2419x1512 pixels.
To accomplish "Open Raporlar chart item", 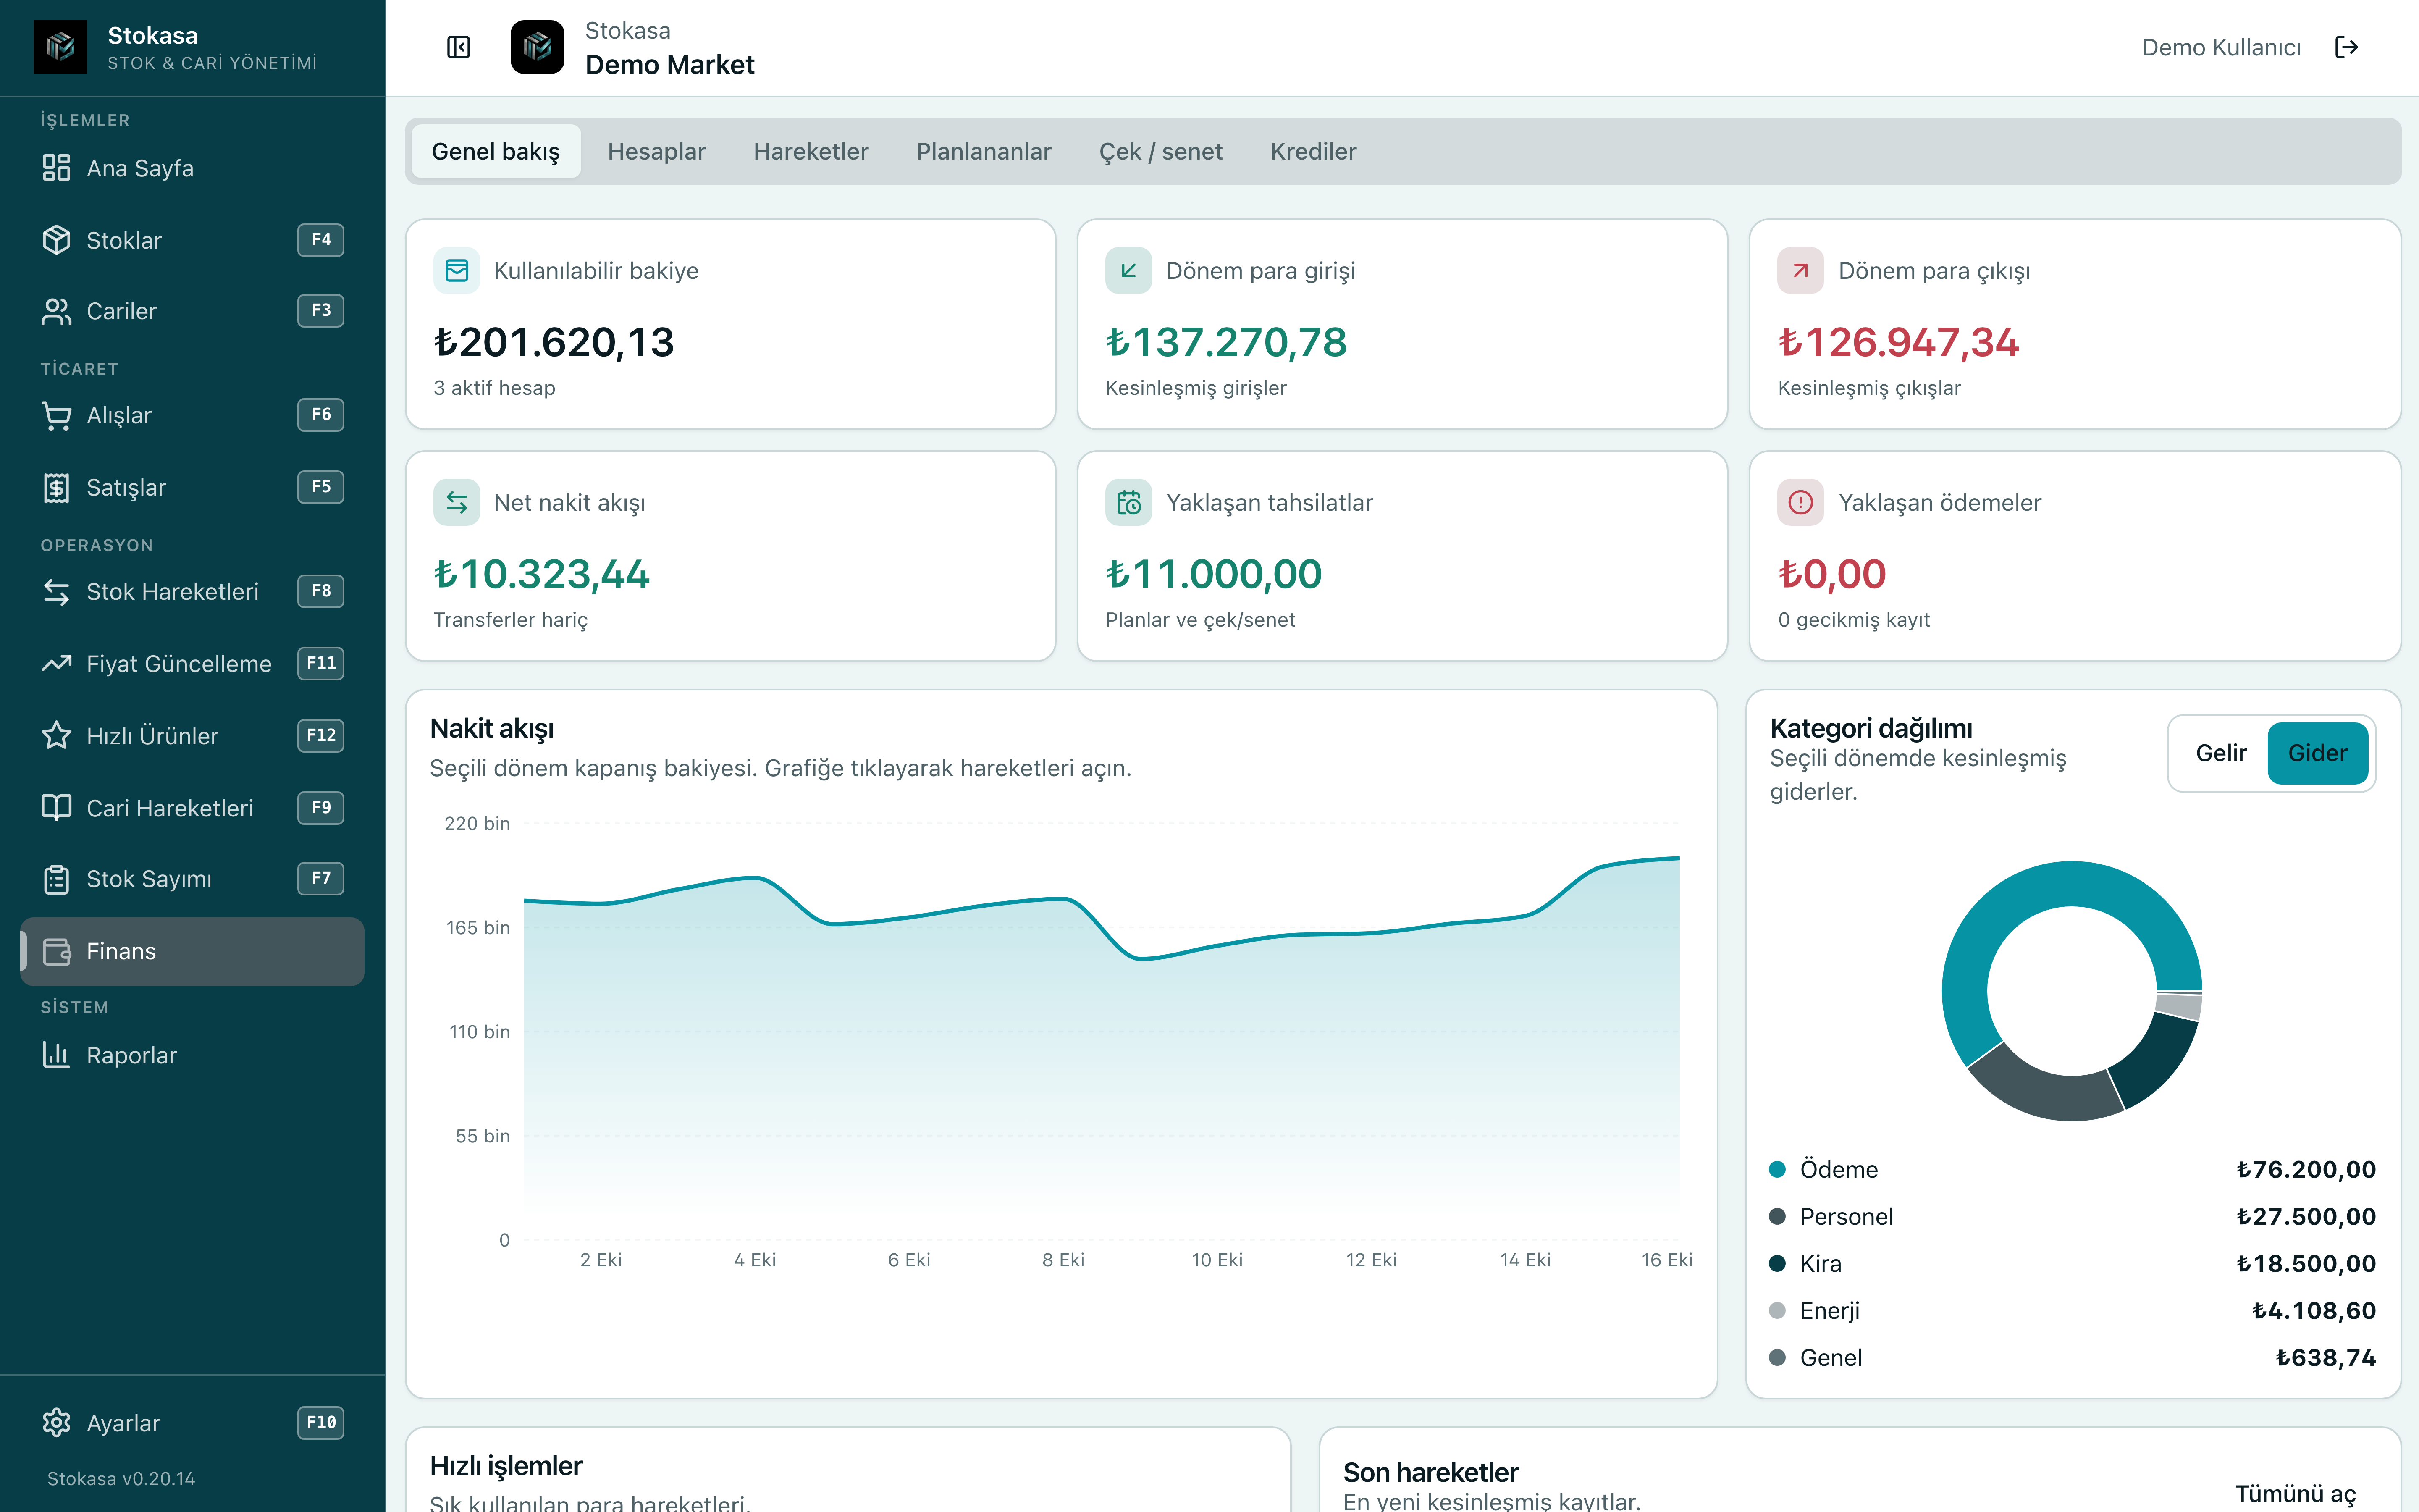I will click(192, 1055).
